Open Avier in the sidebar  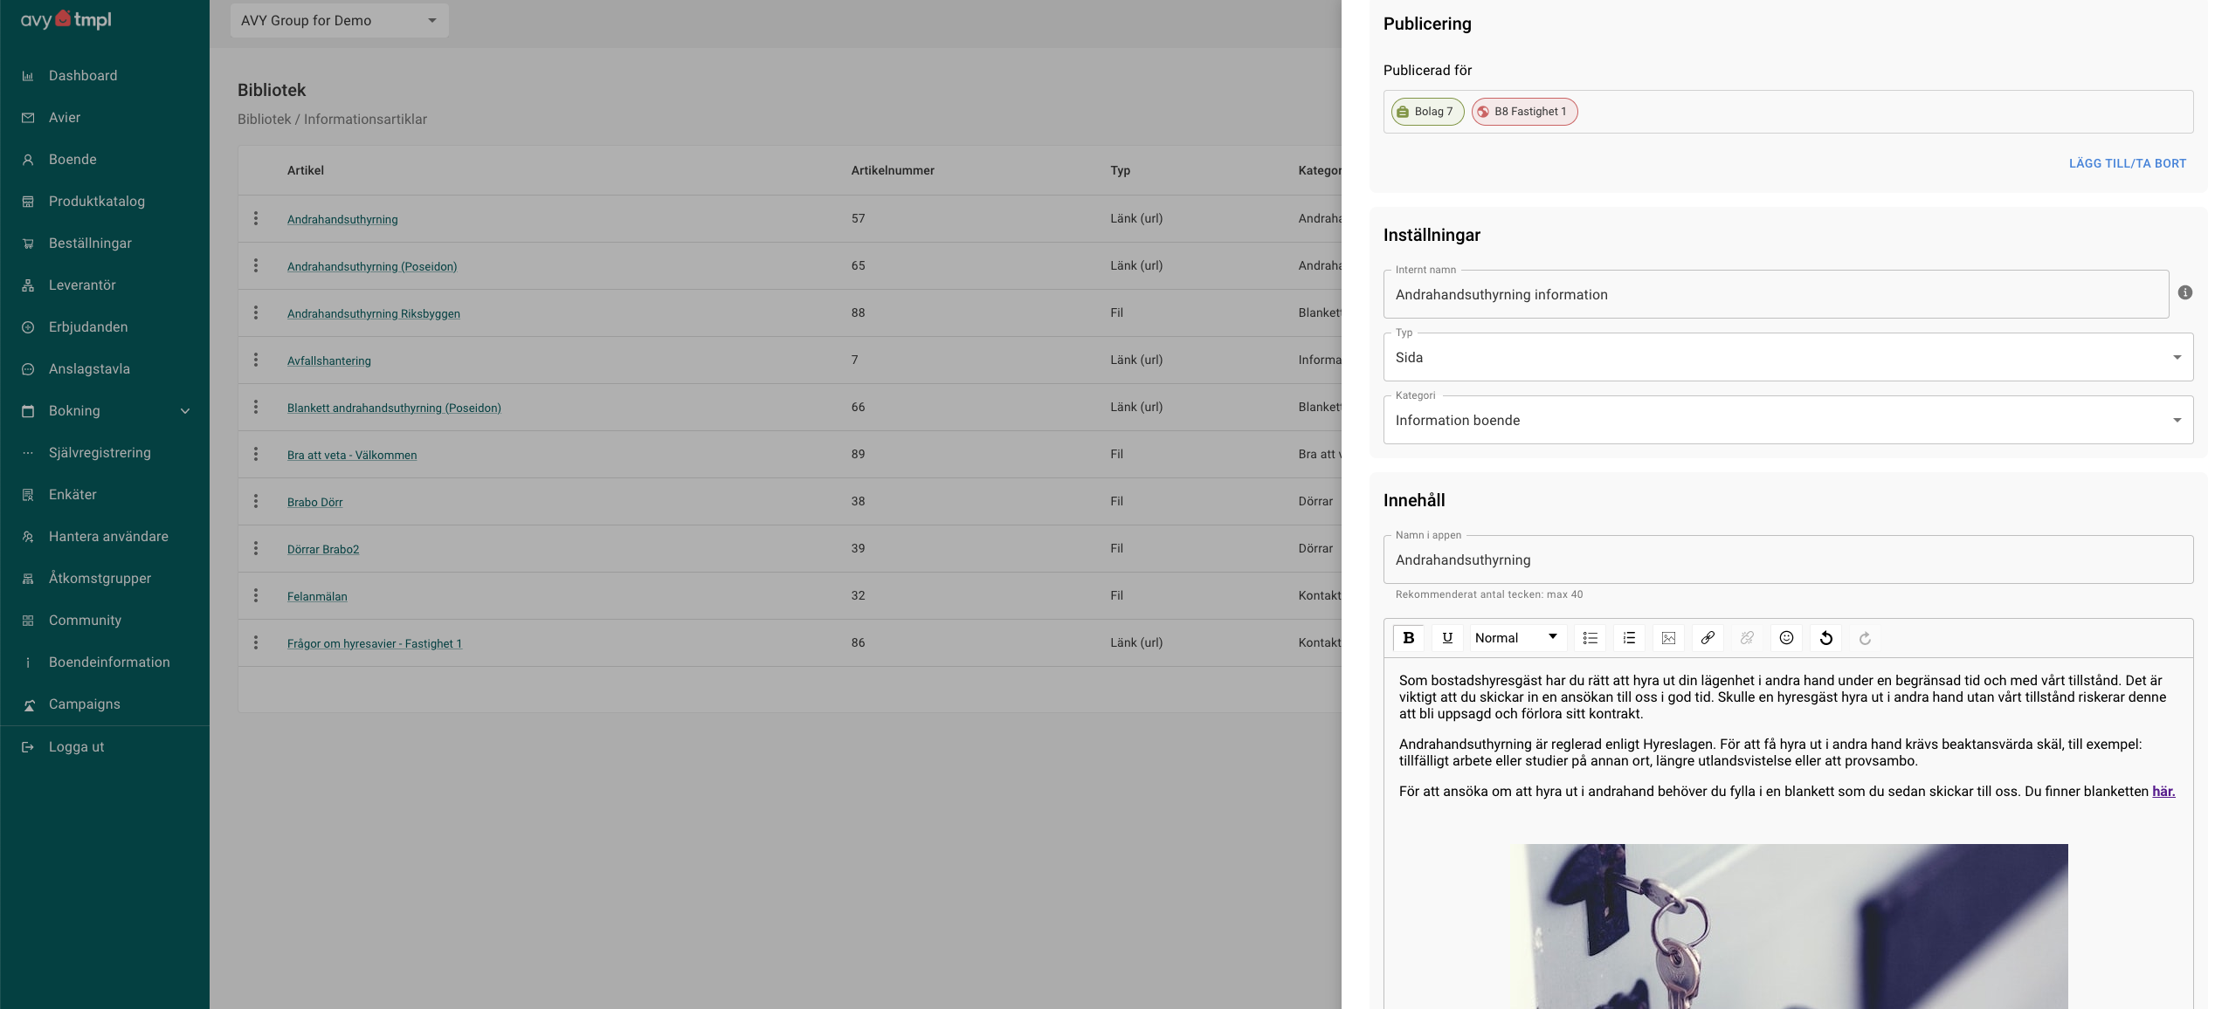[105, 118]
